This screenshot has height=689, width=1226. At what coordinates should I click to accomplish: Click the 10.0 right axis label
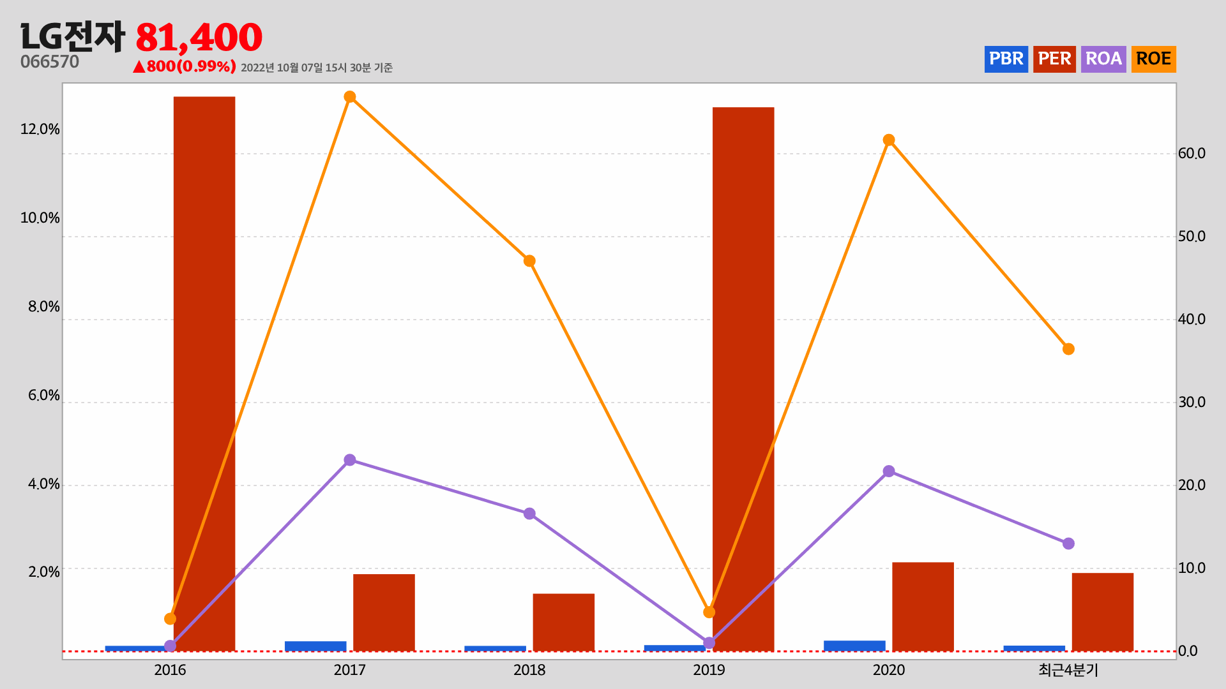(1192, 568)
